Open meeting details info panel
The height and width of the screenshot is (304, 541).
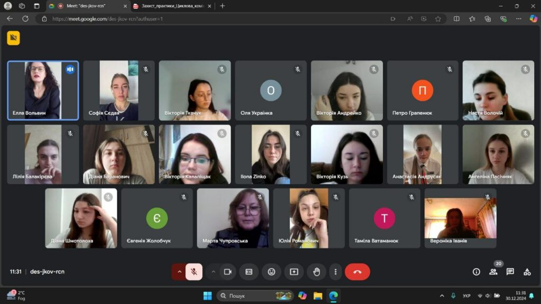[x=476, y=272]
